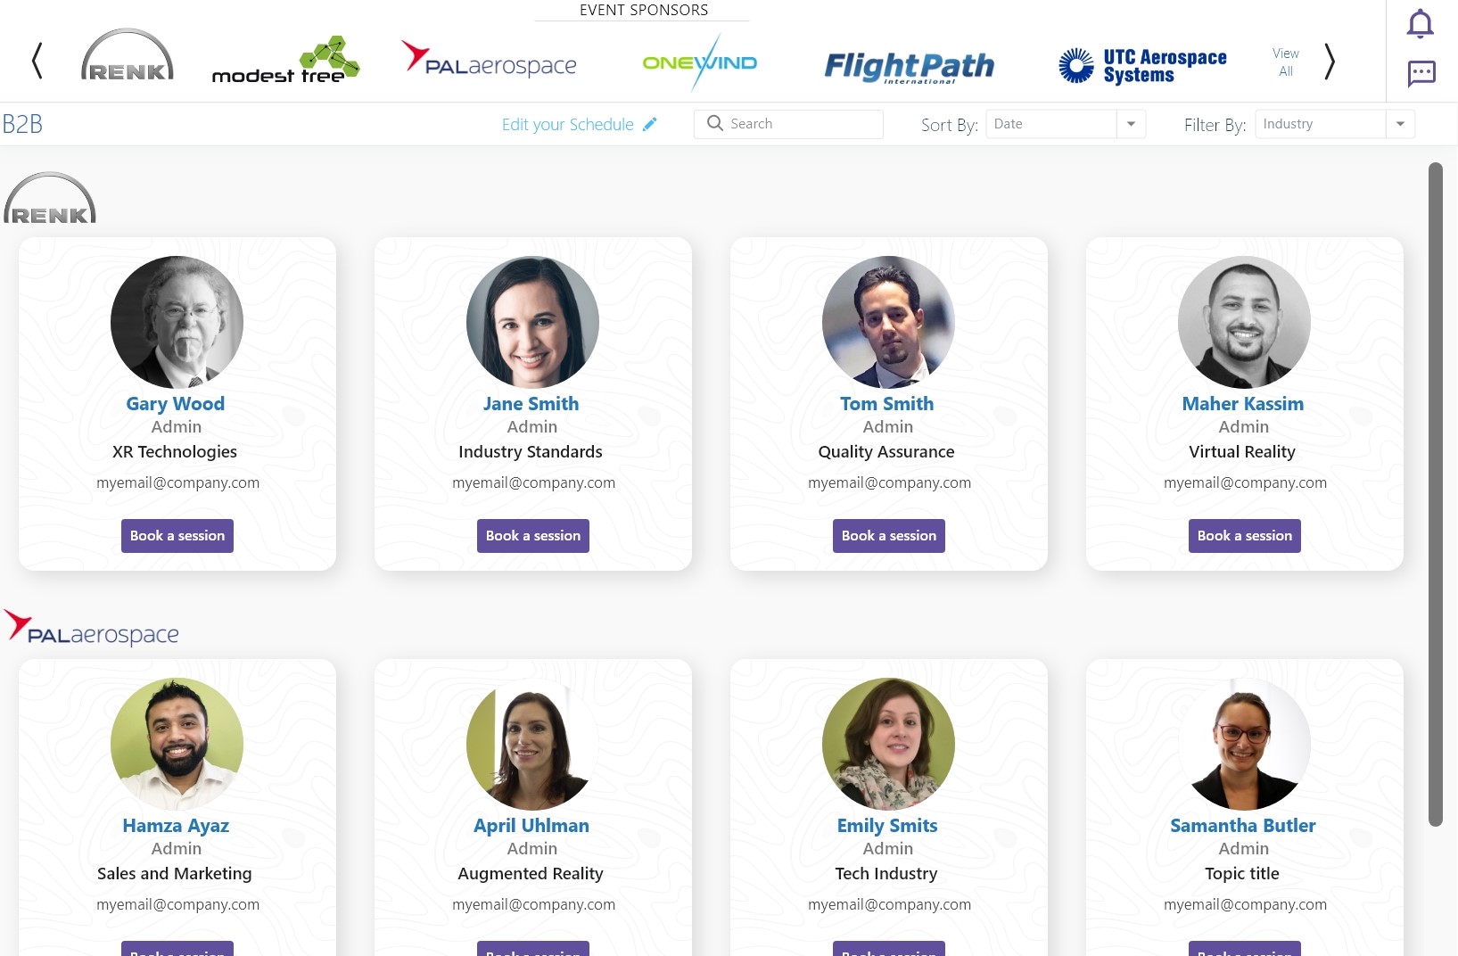Open UTC Aerospace Systems sponsor logo
Image resolution: width=1458 pixels, height=956 pixels.
1142,65
